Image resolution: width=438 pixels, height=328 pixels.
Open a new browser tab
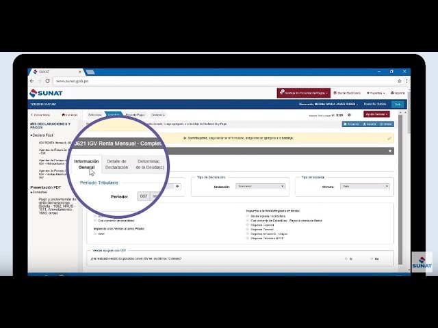coord(90,72)
